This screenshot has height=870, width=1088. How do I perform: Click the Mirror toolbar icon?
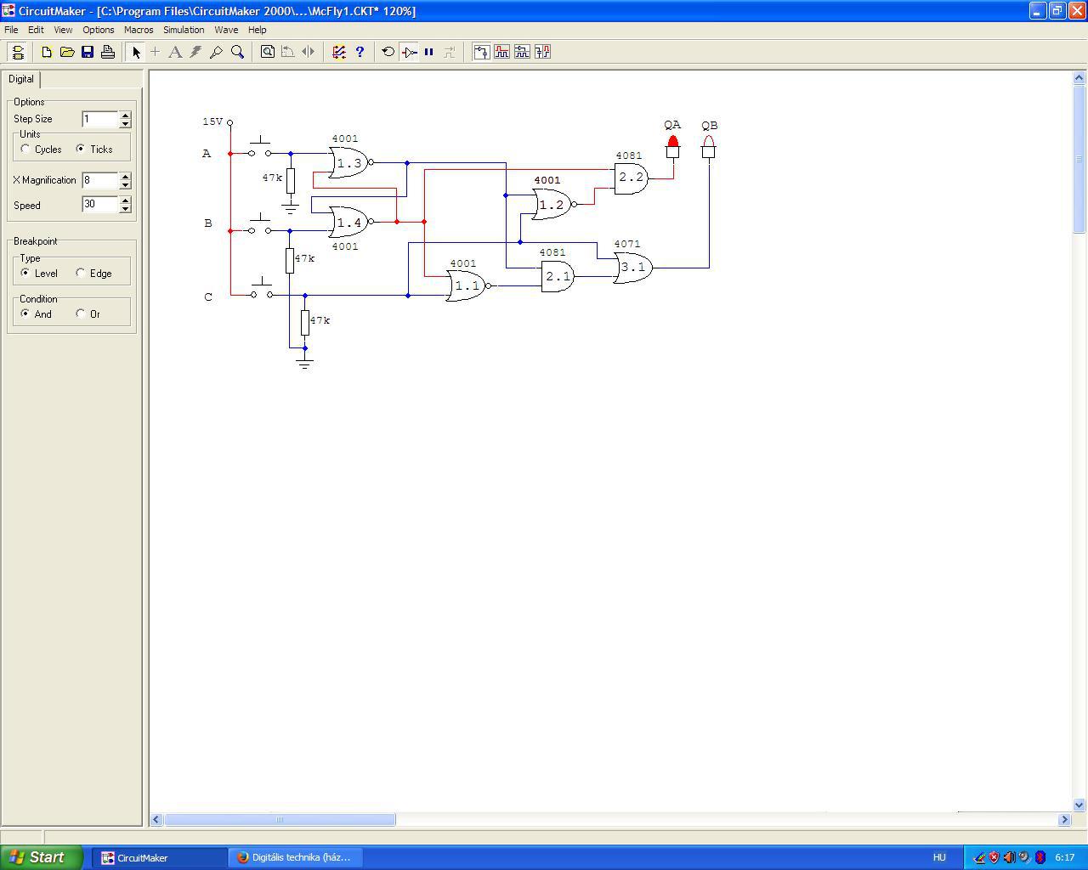click(x=308, y=52)
